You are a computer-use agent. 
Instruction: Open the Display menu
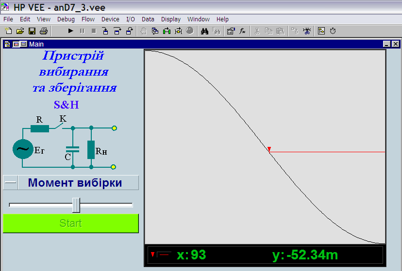[x=171, y=19]
